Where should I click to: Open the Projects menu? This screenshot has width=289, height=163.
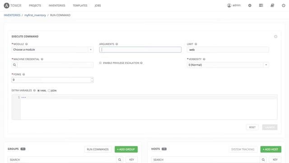[x=35, y=5]
